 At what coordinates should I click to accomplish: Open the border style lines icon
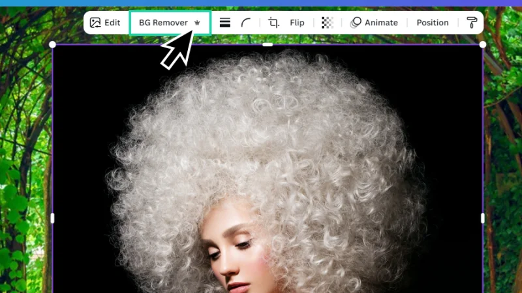point(225,23)
